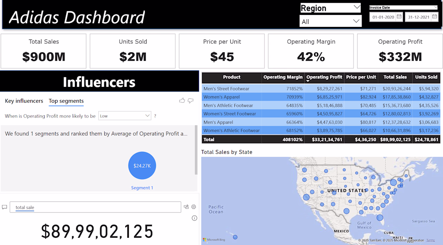Screen dimensions: 443x245
Task: Select the Women's Apparel product row
Action: pyautogui.click(x=321, y=97)
